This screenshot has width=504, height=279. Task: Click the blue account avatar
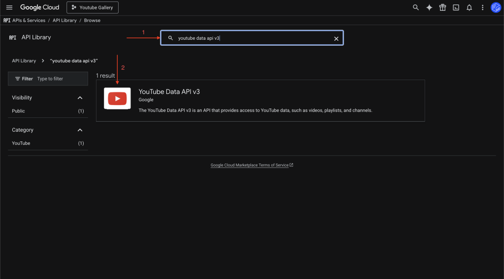(x=496, y=7)
